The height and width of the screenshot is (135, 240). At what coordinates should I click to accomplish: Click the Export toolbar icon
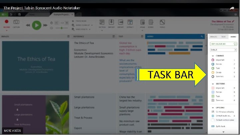121,22
